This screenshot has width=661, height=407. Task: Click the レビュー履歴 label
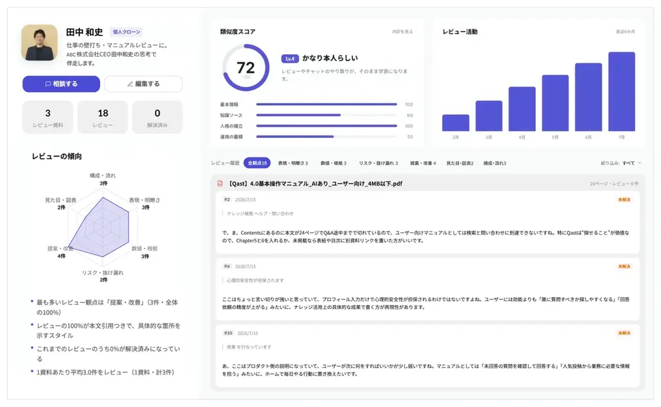(225, 163)
